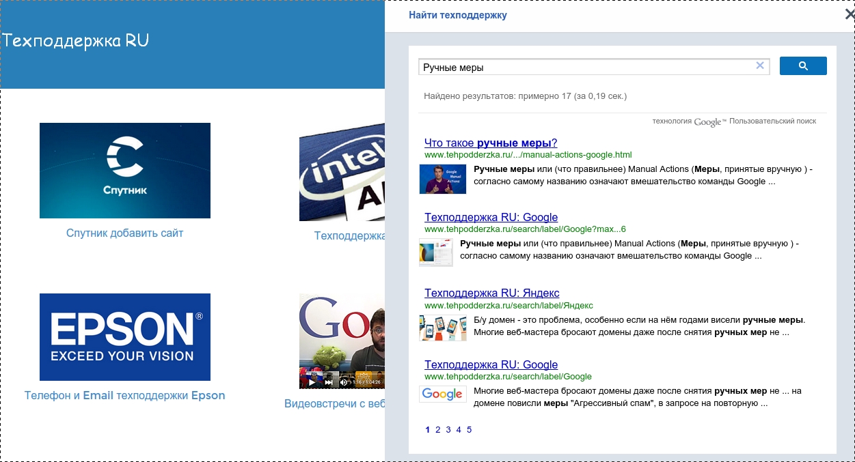Viewport: 855px width, 462px height.
Task: Open 'Техподдержка RU: Яндекс' result
Action: [491, 293]
